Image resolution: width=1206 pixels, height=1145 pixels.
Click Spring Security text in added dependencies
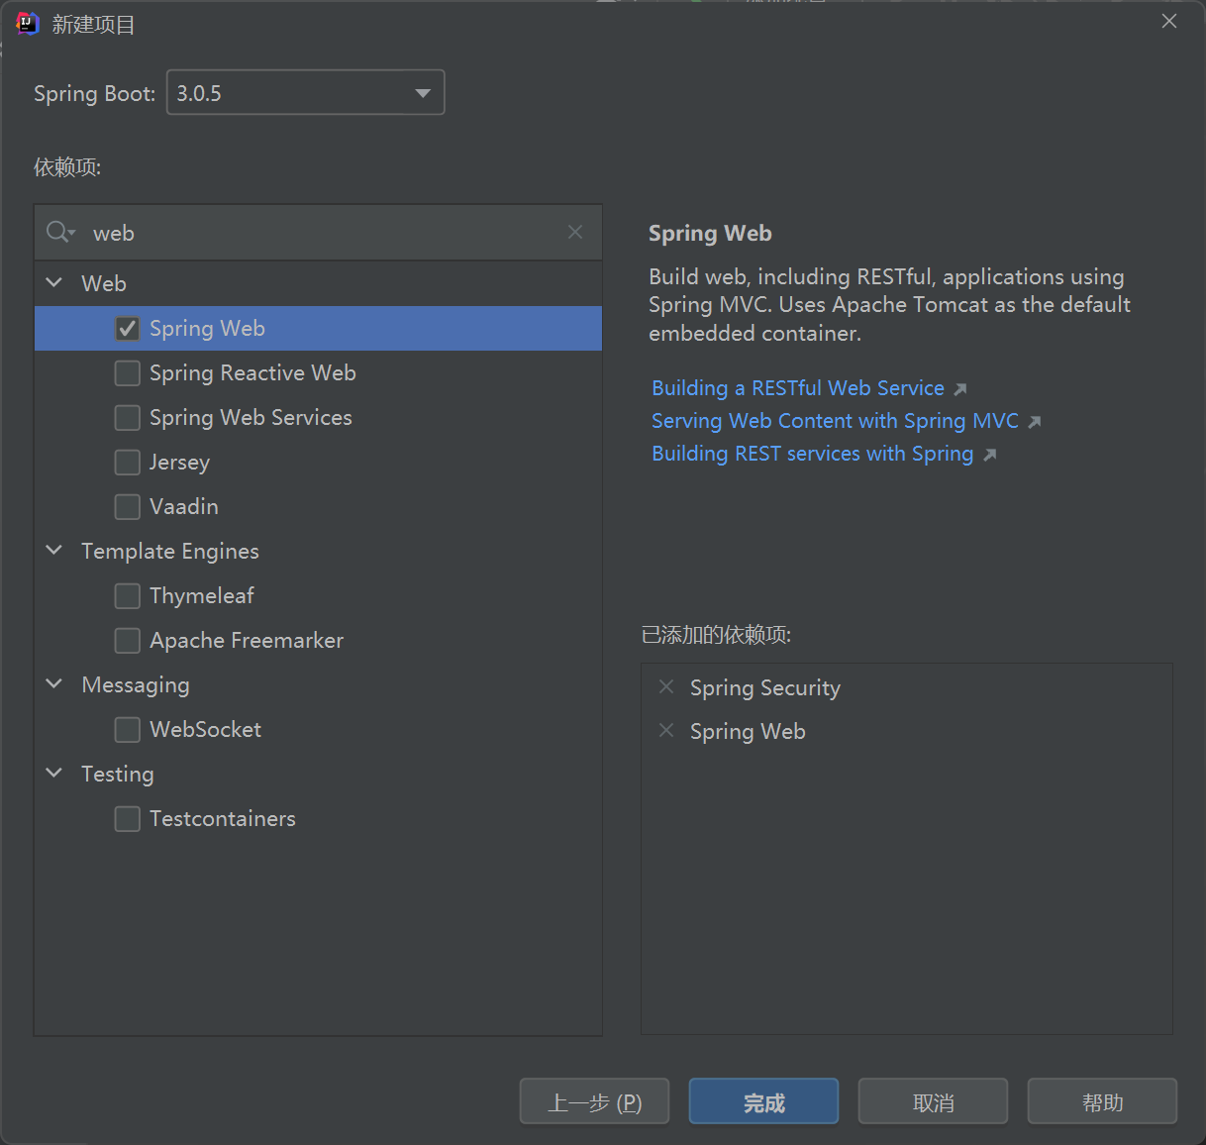click(764, 687)
